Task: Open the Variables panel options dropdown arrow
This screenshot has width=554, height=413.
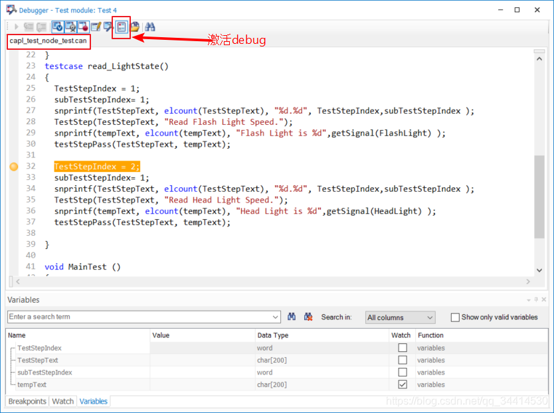Action: (x=529, y=300)
